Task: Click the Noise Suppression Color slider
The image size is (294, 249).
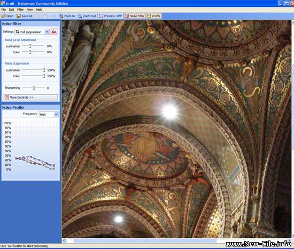Action: [x=33, y=76]
